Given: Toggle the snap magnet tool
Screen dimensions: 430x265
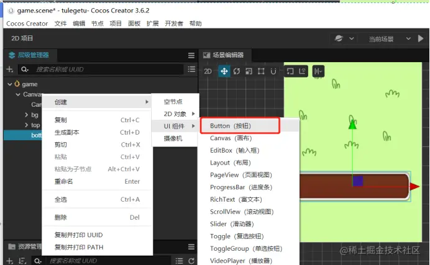Looking at the screenshot, I should pos(273,71).
